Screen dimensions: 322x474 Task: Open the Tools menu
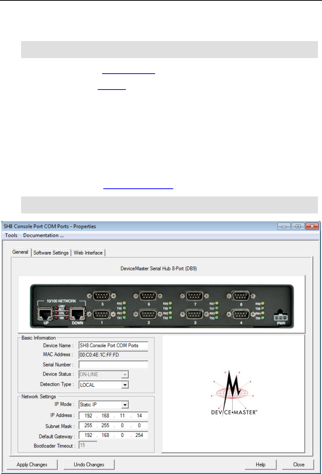click(10, 235)
